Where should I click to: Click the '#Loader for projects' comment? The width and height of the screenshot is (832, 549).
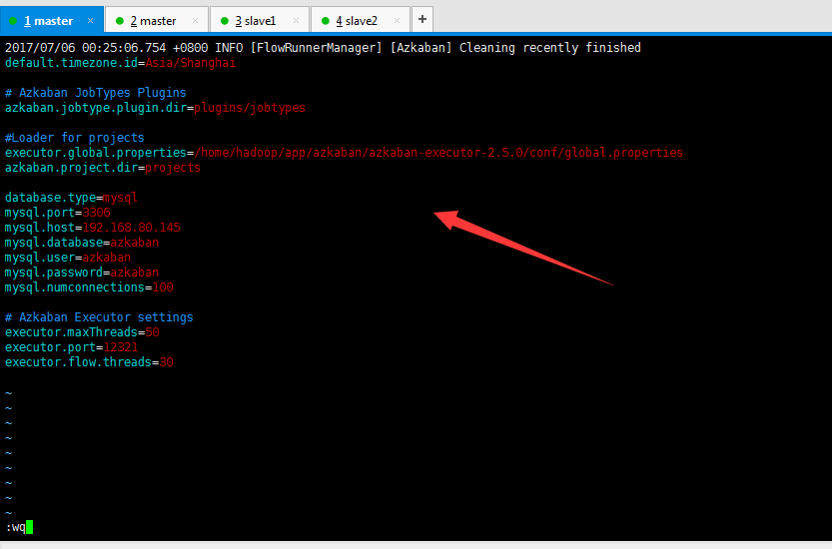74,138
